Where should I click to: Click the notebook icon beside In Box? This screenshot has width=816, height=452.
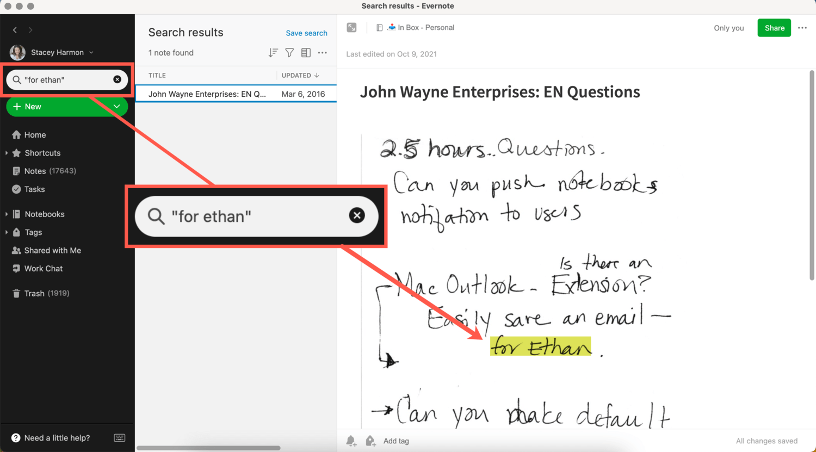[x=380, y=28]
